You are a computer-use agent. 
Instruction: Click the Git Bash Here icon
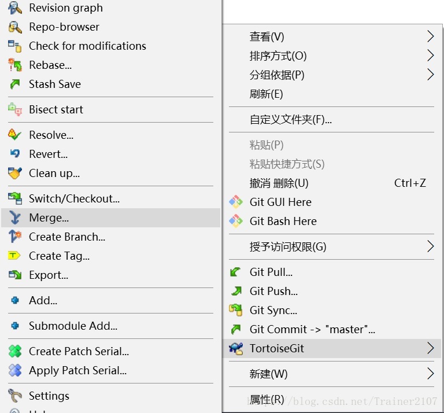236,221
